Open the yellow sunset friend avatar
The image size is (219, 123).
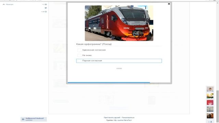pyautogui.click(x=210, y=96)
